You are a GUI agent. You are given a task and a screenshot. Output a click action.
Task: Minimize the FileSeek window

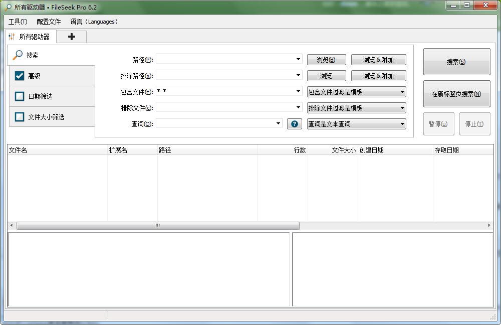pos(453,6)
